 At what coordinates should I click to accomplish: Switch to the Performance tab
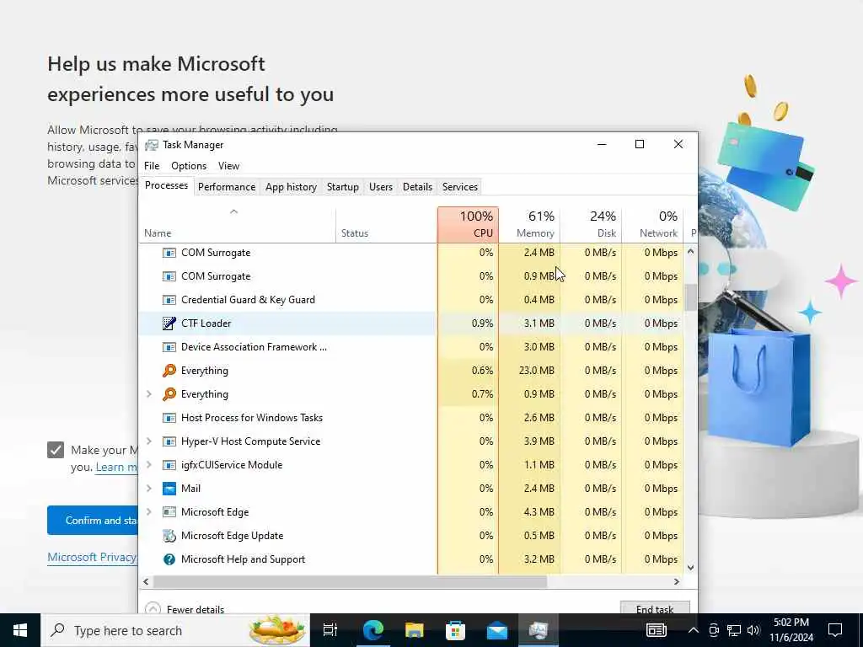[x=226, y=187]
